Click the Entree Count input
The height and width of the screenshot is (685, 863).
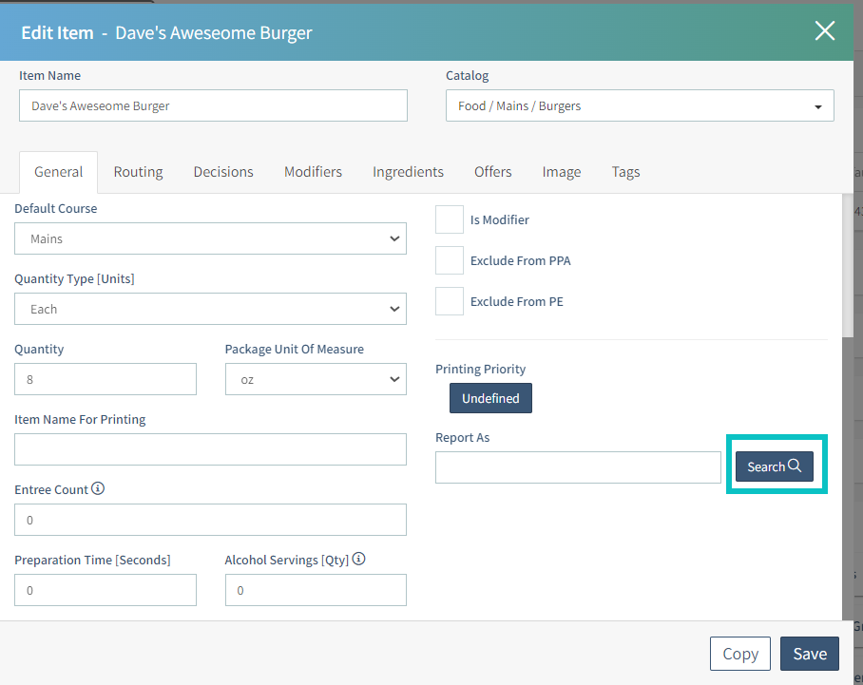[210, 520]
